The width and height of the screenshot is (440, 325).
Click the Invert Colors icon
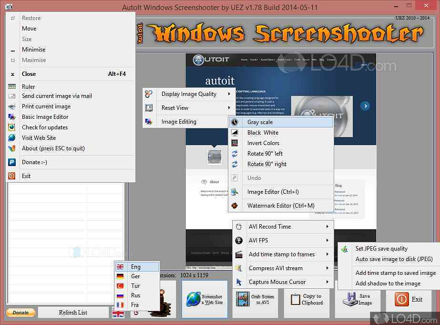click(x=235, y=143)
